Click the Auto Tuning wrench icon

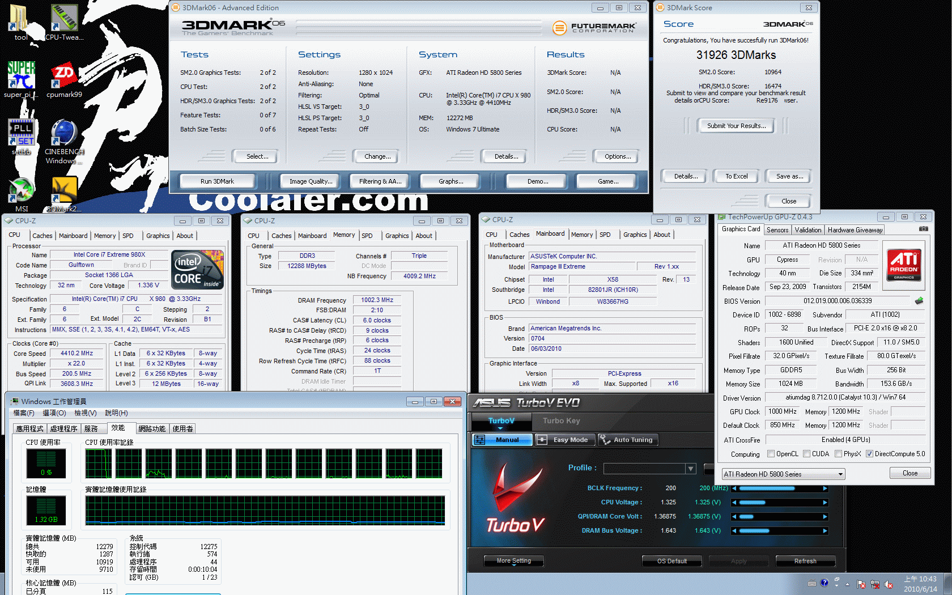tap(605, 440)
